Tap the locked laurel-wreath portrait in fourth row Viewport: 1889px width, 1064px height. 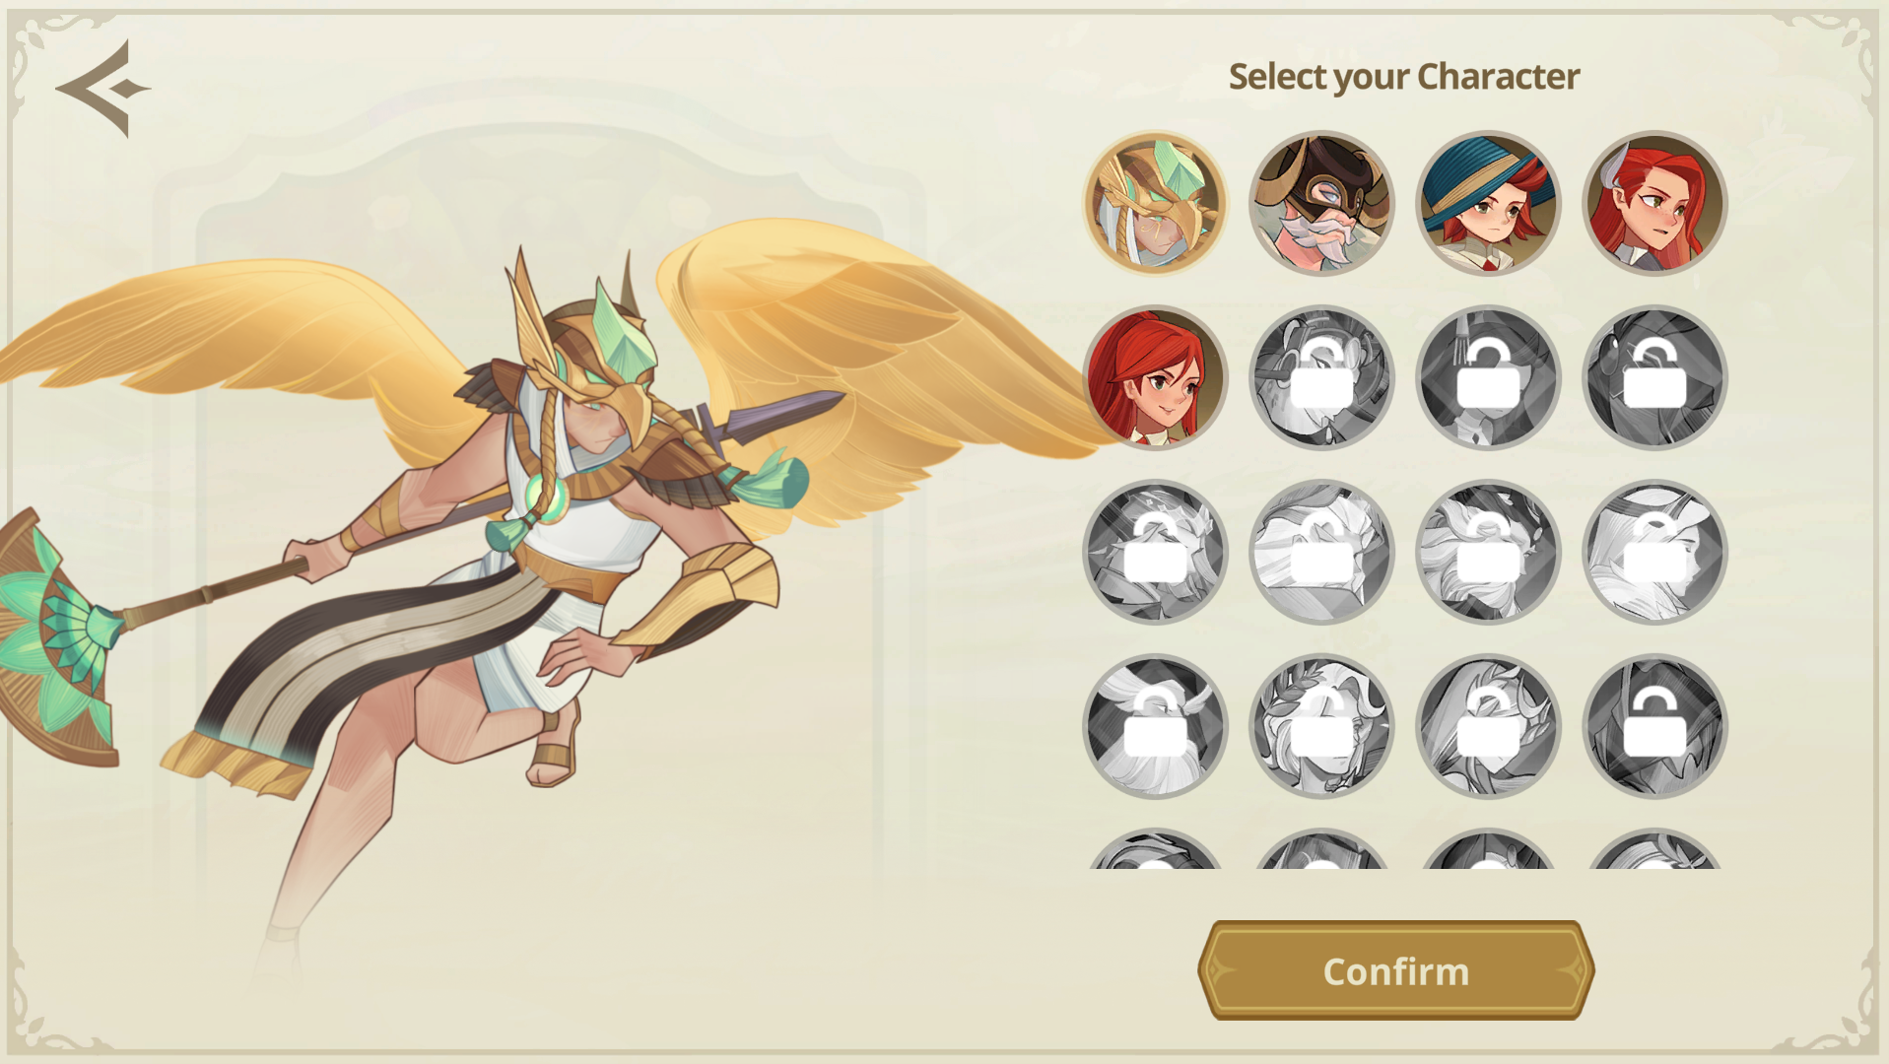1321,727
